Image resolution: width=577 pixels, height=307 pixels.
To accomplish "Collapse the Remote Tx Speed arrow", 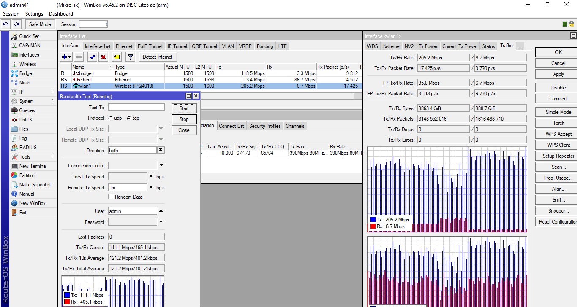I will click(x=151, y=187).
